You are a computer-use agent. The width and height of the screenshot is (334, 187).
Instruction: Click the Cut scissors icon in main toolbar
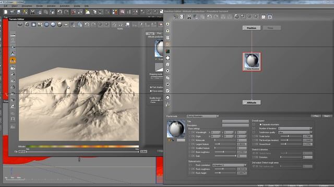tap(32, 12)
